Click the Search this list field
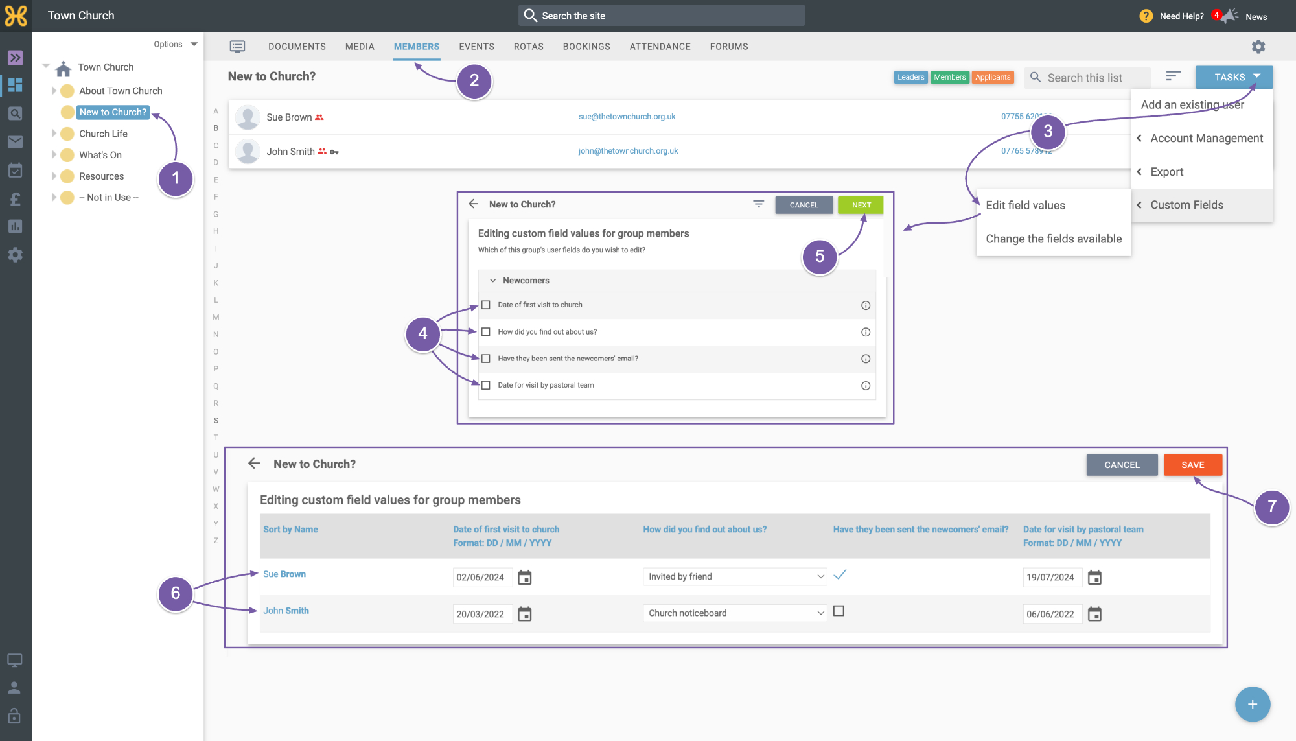The width and height of the screenshot is (1296, 741). [1087, 77]
